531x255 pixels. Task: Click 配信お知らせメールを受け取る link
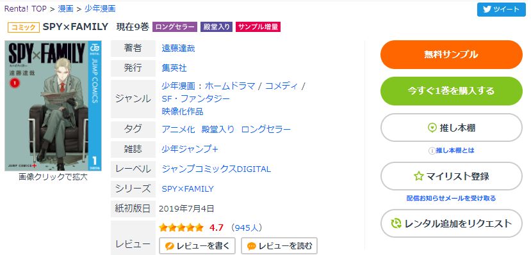pyautogui.click(x=451, y=198)
